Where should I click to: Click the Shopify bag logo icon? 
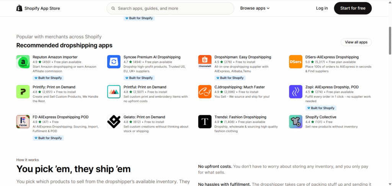pos(19,8)
